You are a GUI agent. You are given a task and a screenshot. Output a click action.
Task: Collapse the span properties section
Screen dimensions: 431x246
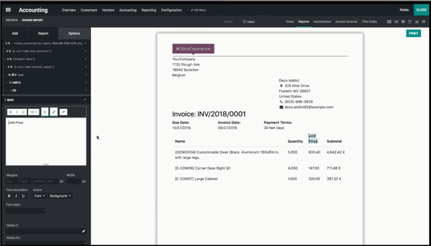(85, 100)
